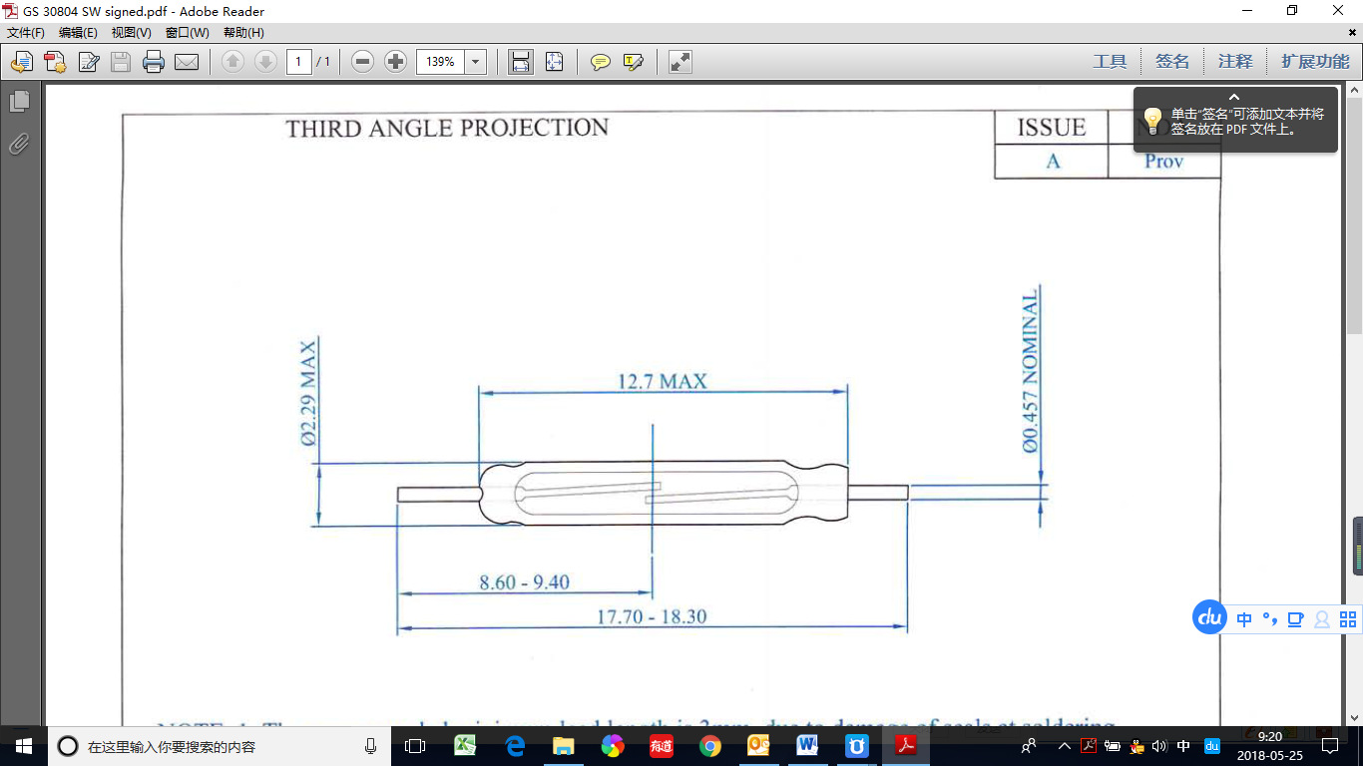The image size is (1363, 766).
Task: Print the document with the printer icon
Action: 154,62
